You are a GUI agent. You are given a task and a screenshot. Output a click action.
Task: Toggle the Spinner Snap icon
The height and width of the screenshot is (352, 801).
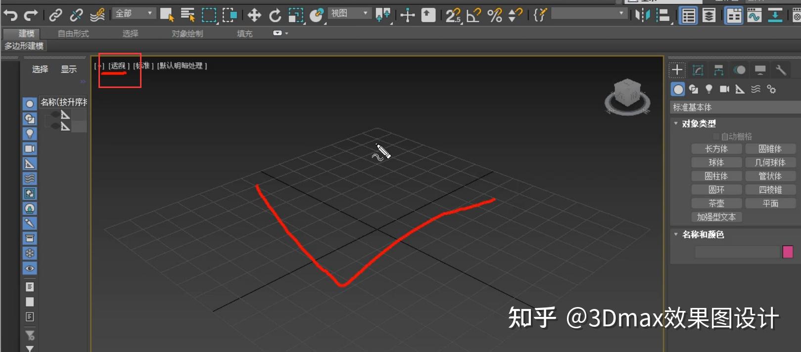[x=516, y=15]
